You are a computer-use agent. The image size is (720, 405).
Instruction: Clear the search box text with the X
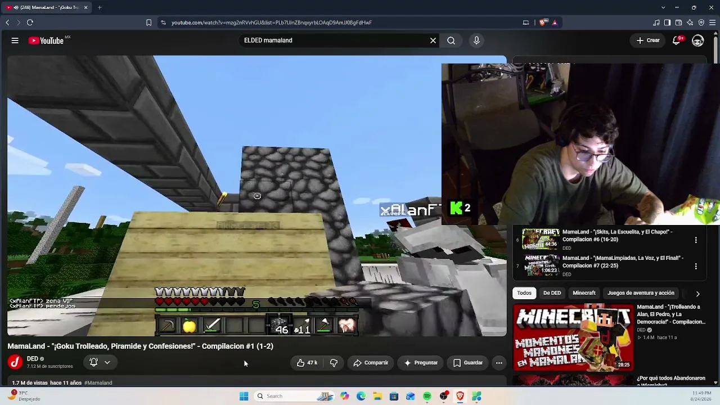click(433, 40)
